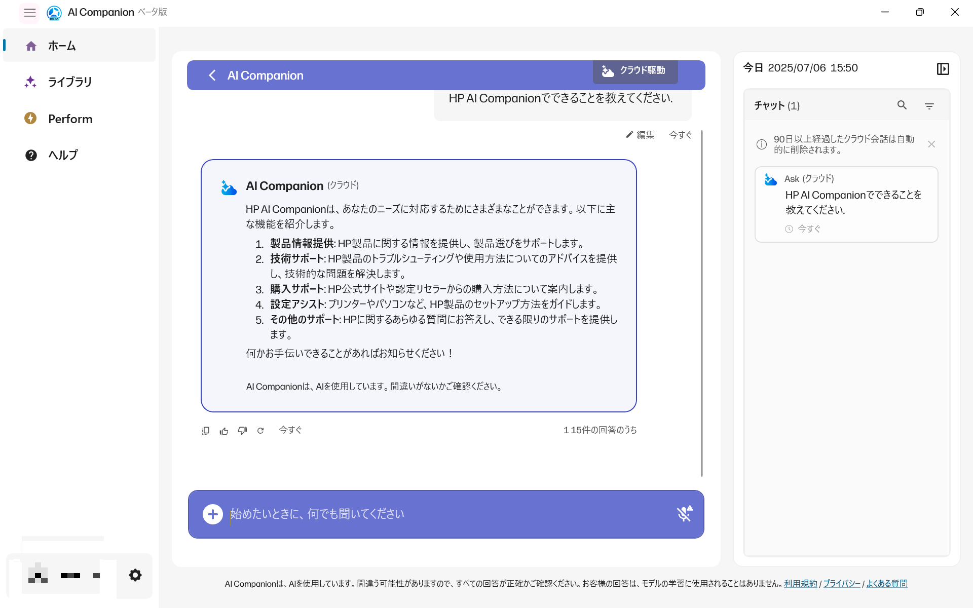The width and height of the screenshot is (973, 608).
Task: Open the chat filter options
Action: tap(929, 106)
